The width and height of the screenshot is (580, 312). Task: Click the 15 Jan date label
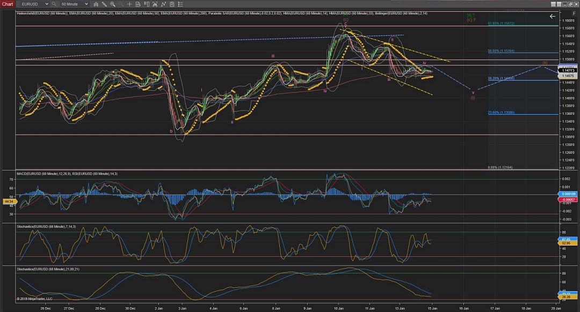[x=432, y=308]
